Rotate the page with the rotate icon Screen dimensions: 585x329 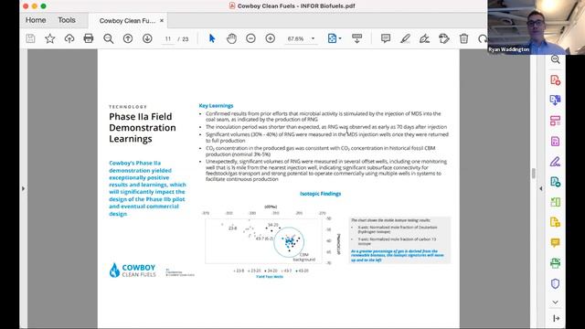483,38
